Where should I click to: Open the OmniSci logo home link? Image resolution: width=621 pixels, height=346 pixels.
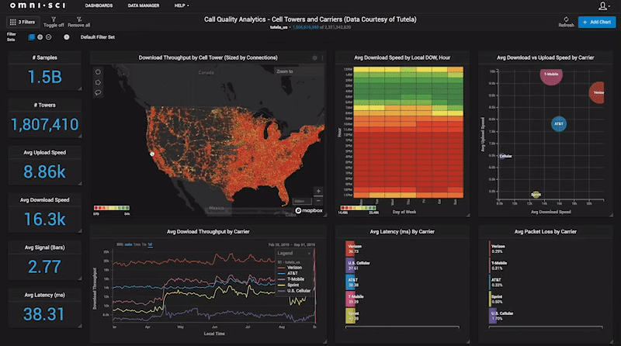(x=37, y=5)
